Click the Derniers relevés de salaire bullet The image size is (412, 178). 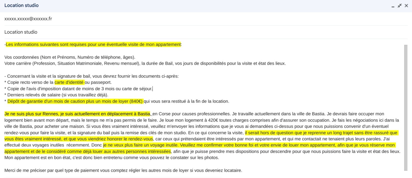[x=54, y=95]
